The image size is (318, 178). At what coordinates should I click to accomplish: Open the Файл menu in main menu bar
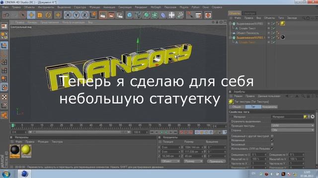(x=5, y=7)
